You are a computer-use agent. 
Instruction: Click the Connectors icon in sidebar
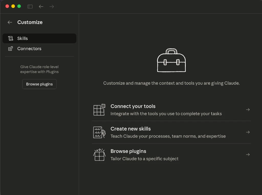pyautogui.click(x=11, y=48)
